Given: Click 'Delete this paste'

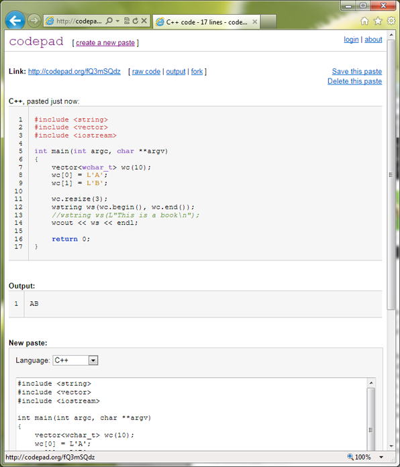Looking at the screenshot, I should 355,81.
